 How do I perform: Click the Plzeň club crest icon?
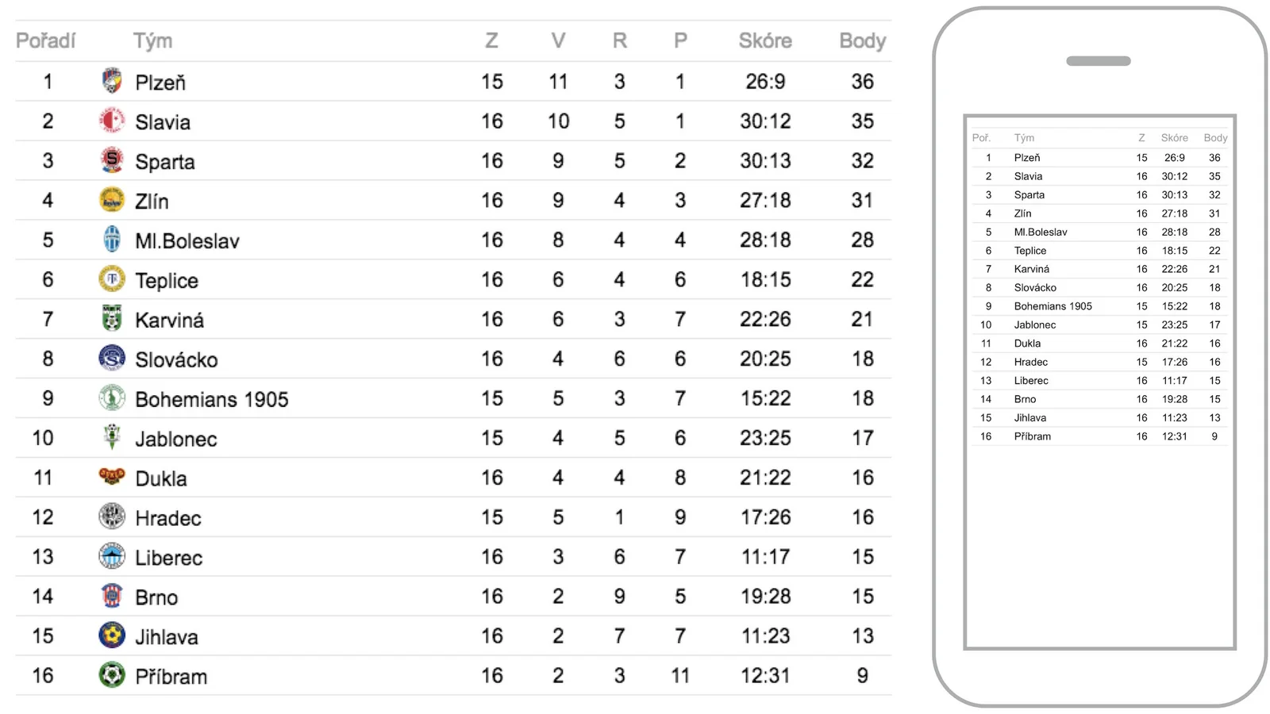(112, 81)
